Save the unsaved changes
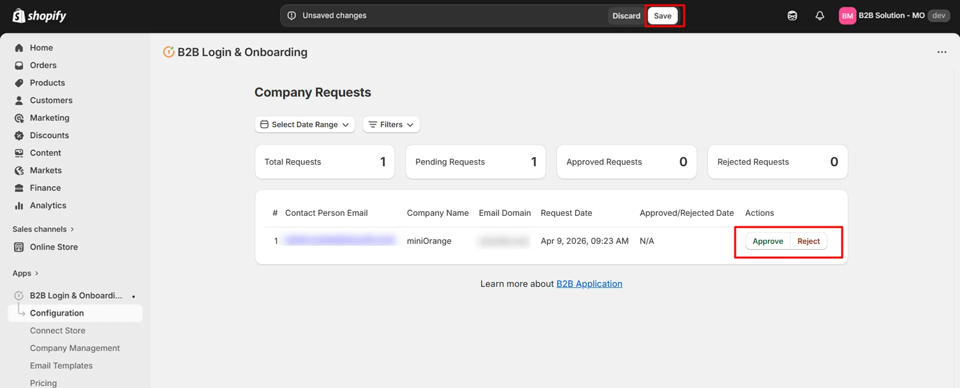This screenshot has width=960, height=388. [x=662, y=16]
